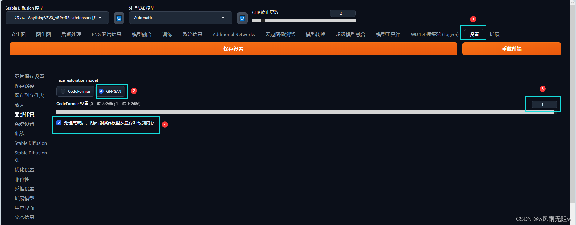Switch to the 无边图像浏览 tab
The height and width of the screenshot is (225, 576).
click(280, 34)
